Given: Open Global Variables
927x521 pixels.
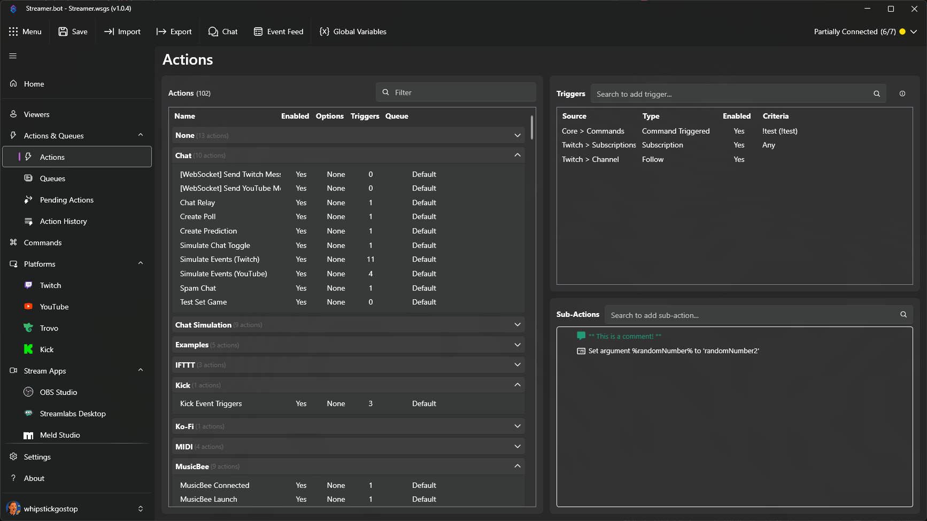Looking at the screenshot, I should (x=353, y=32).
